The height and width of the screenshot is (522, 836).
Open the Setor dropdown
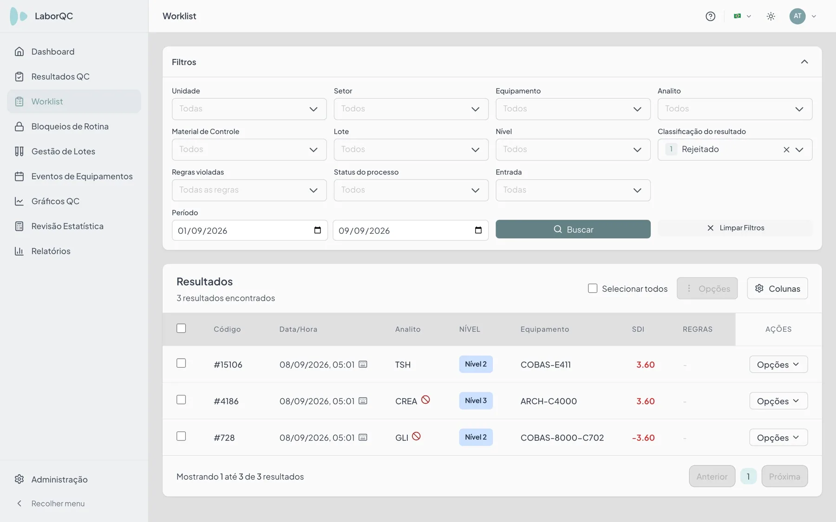tap(411, 109)
